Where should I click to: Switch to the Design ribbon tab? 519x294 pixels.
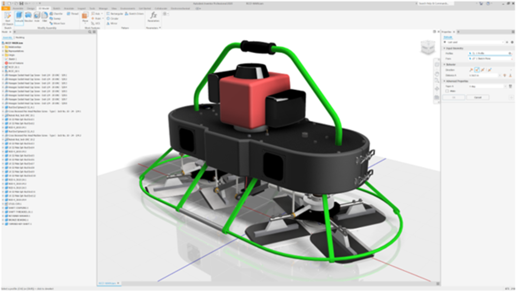tap(31, 8)
